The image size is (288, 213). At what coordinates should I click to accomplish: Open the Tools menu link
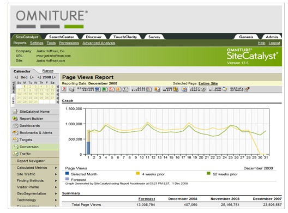point(51,43)
